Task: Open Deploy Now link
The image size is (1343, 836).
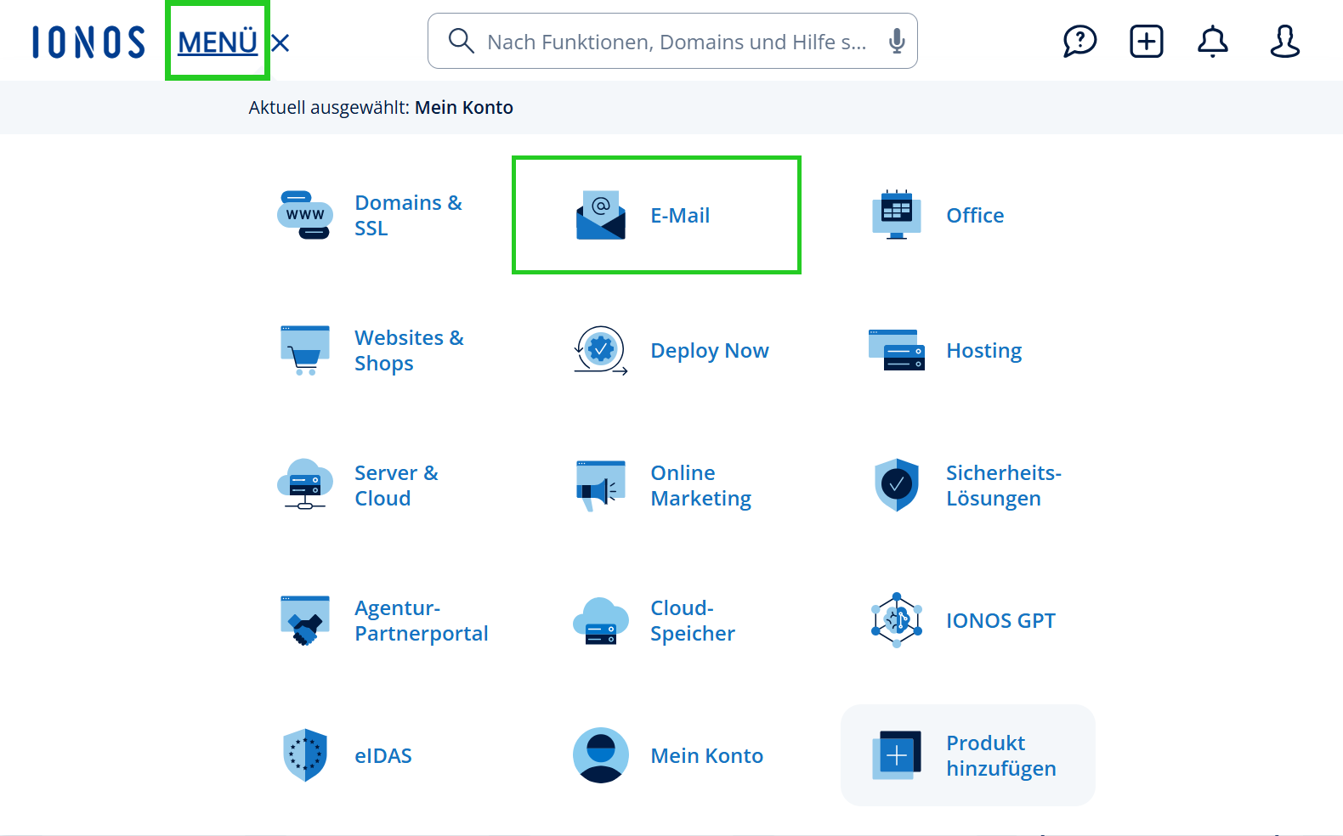Action: point(710,350)
